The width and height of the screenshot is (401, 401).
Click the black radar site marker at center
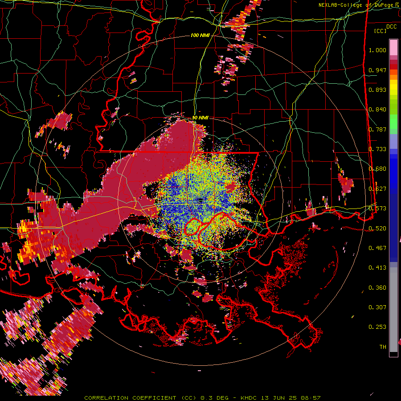tap(200, 200)
